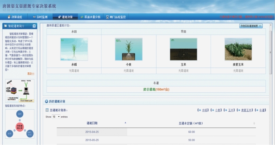Screen dimensions: 275x145
Task: Click the inner panel vertical scrollbar thumb
Action: coord(271,52)
